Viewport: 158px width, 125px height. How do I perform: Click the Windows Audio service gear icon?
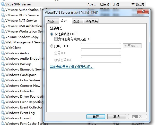click(3, 53)
